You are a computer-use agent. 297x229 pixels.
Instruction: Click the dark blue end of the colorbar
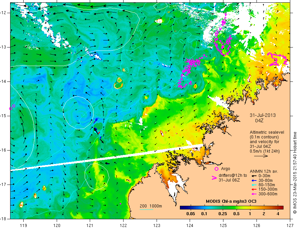pyautogui.click(x=182, y=208)
